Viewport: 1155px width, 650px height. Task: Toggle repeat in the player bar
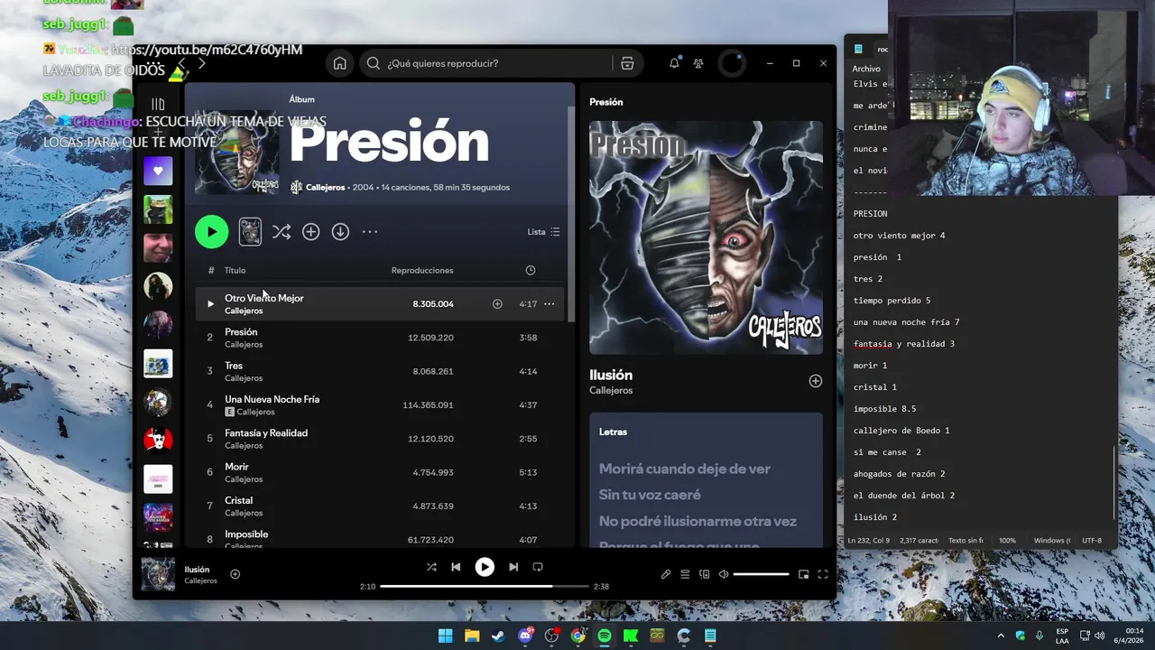point(538,567)
